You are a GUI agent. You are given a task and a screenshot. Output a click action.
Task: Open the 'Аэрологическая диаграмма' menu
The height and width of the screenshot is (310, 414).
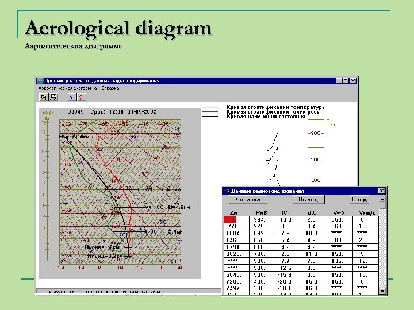click(68, 88)
